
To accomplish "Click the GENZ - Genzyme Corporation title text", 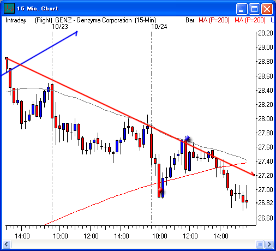I will [x=93, y=20].
